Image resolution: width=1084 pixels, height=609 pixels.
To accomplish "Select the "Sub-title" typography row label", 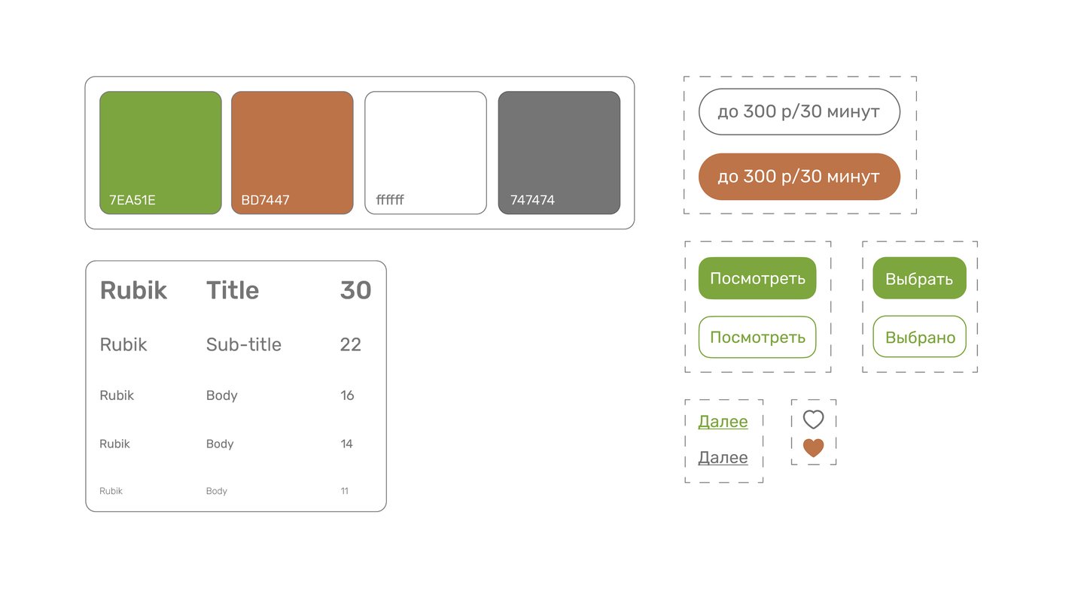I will coord(243,345).
